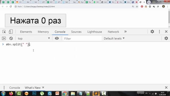This screenshot has width=170, height=96.
Task: Open File Explorer folder on taskbar
Action: 73,94
